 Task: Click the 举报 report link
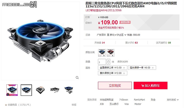click(x=74, y=105)
